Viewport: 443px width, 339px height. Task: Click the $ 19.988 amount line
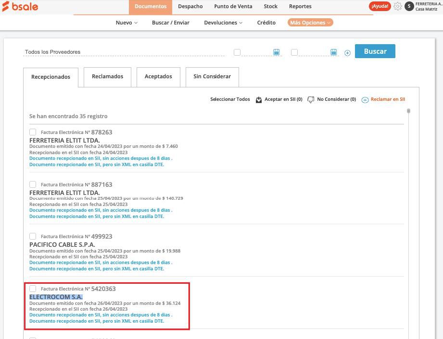click(x=105, y=251)
